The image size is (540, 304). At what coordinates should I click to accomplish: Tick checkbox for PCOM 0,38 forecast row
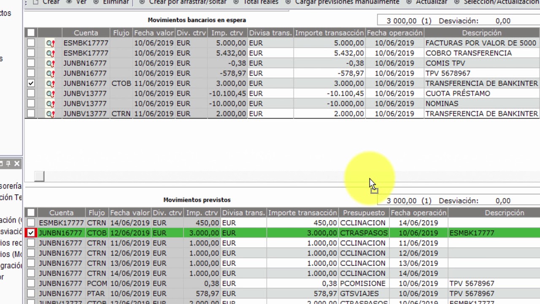(x=31, y=283)
